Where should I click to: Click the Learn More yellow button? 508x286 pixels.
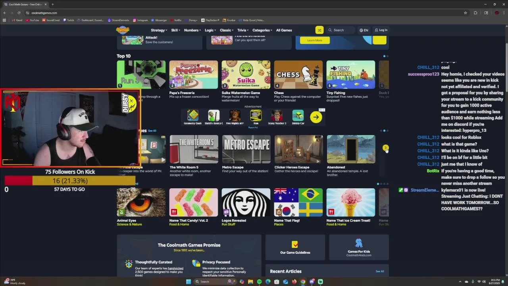[315, 40]
